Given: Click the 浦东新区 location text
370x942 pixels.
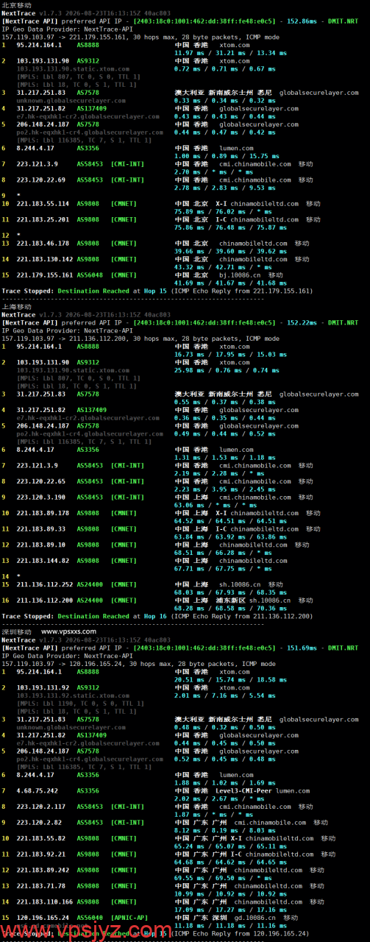Looking at the screenshot, I should click(232, 601).
